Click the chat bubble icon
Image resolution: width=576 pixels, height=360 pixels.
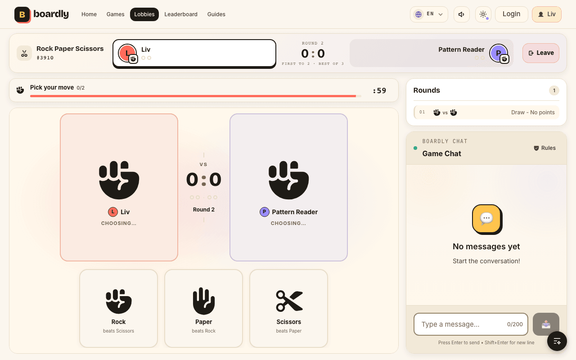[x=486, y=219]
